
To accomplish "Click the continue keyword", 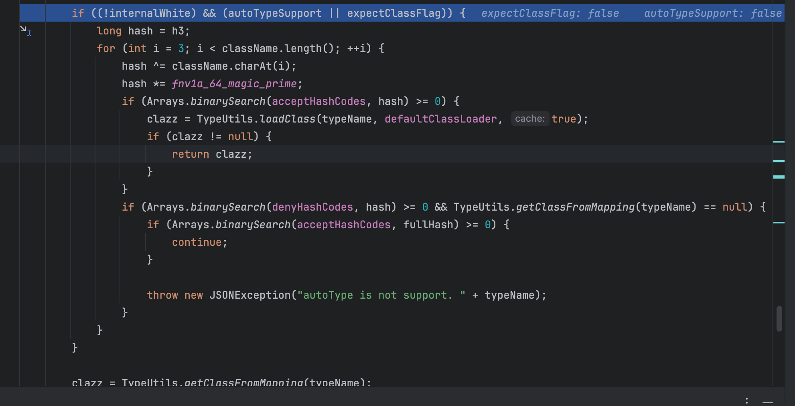I will click(197, 242).
